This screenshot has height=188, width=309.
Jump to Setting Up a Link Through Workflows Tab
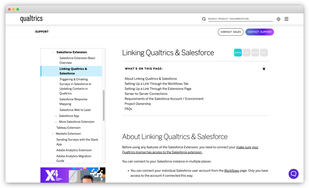click(x=157, y=84)
